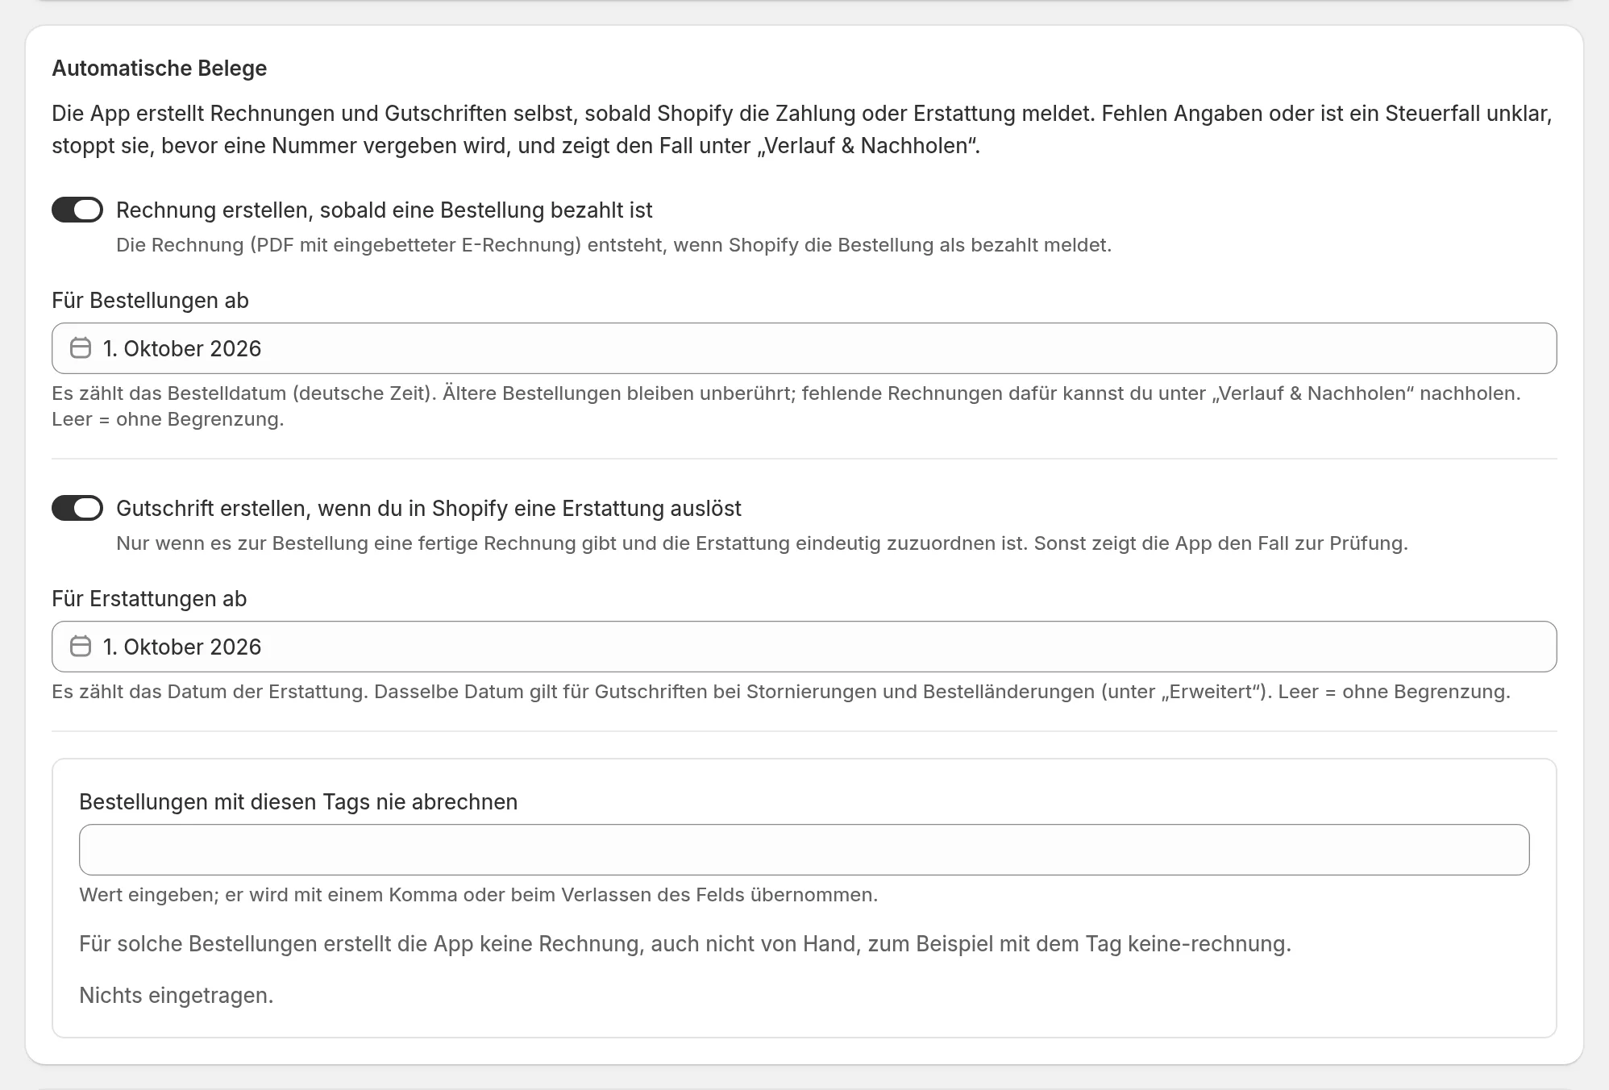This screenshot has width=1609, height=1090.
Task: Focus the excluded order tags input
Action: [x=804, y=850]
